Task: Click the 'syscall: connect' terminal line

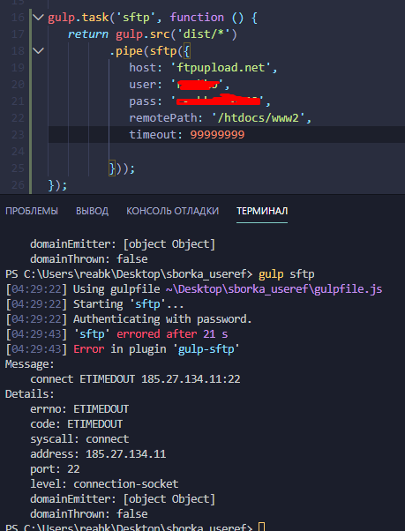Action: point(79,439)
